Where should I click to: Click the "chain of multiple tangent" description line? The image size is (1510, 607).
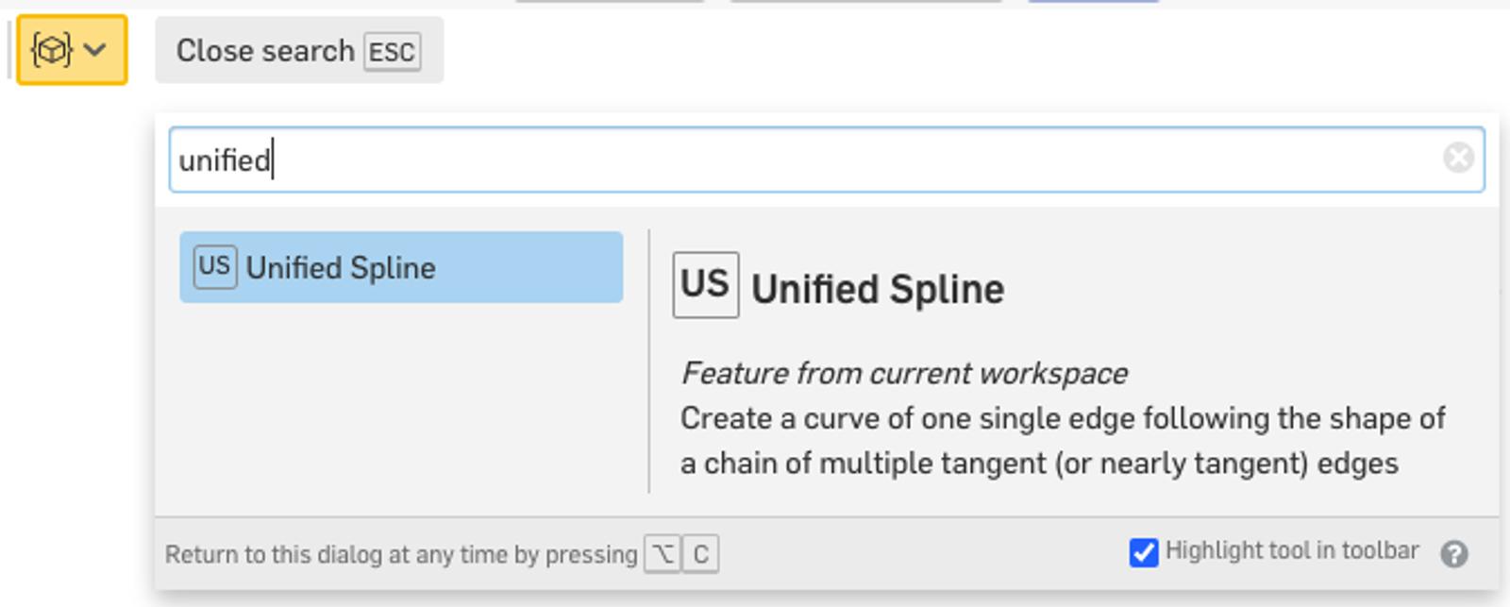[1038, 464]
